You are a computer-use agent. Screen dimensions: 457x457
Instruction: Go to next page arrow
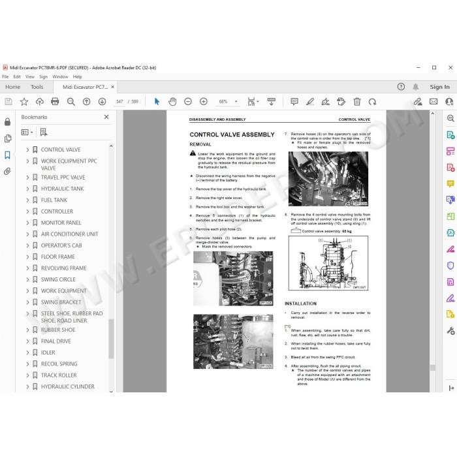coord(102,101)
